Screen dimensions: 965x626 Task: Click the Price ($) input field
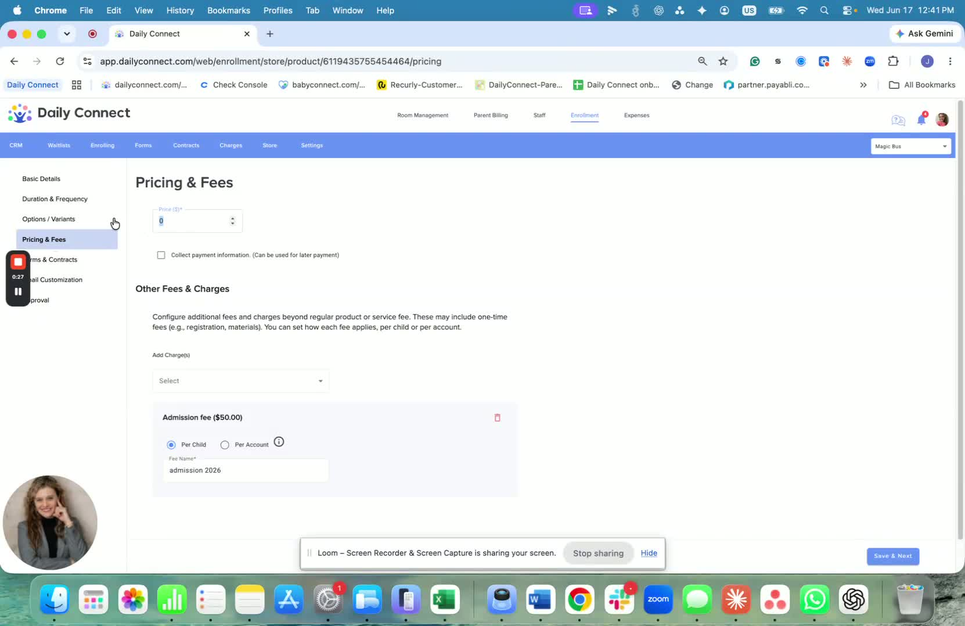click(197, 221)
